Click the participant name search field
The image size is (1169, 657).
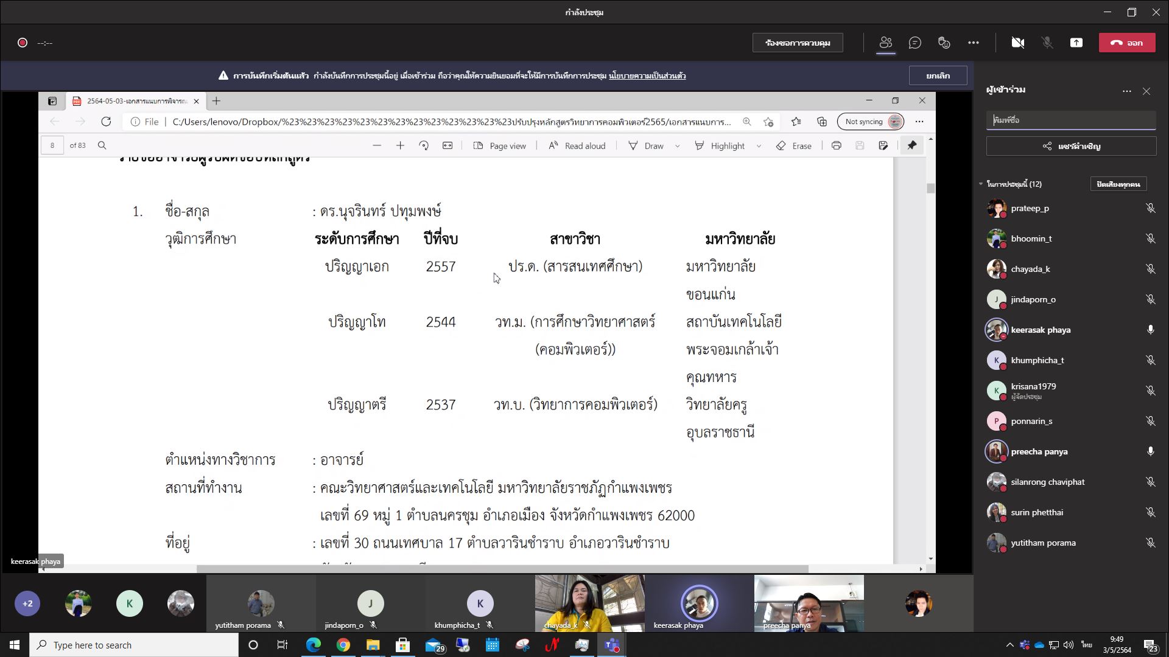pyautogui.click(x=1070, y=120)
